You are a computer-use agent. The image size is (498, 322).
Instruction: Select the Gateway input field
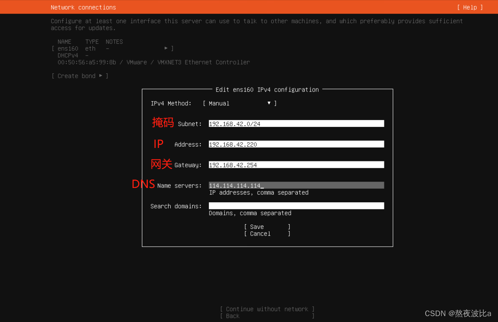(296, 165)
